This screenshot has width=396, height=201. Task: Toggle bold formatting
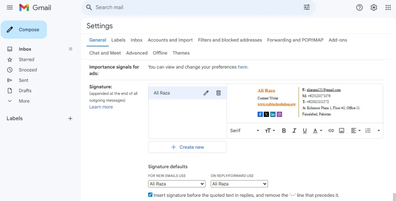pyautogui.click(x=284, y=130)
